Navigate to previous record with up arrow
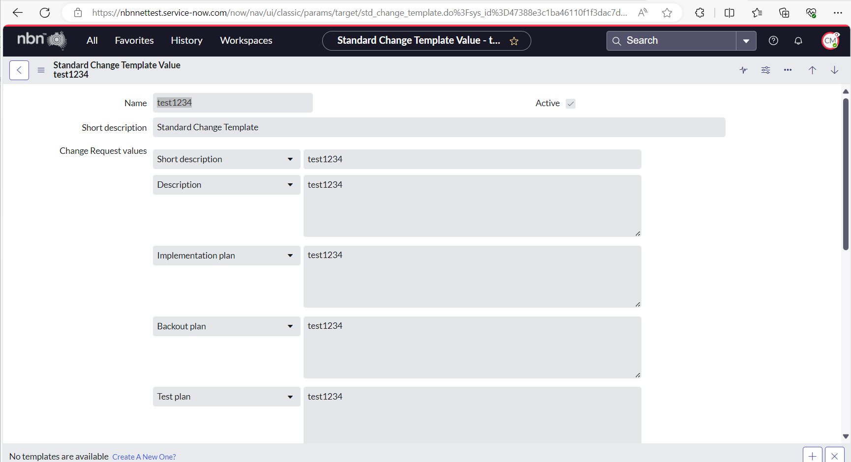This screenshot has height=462, width=851. [812, 70]
